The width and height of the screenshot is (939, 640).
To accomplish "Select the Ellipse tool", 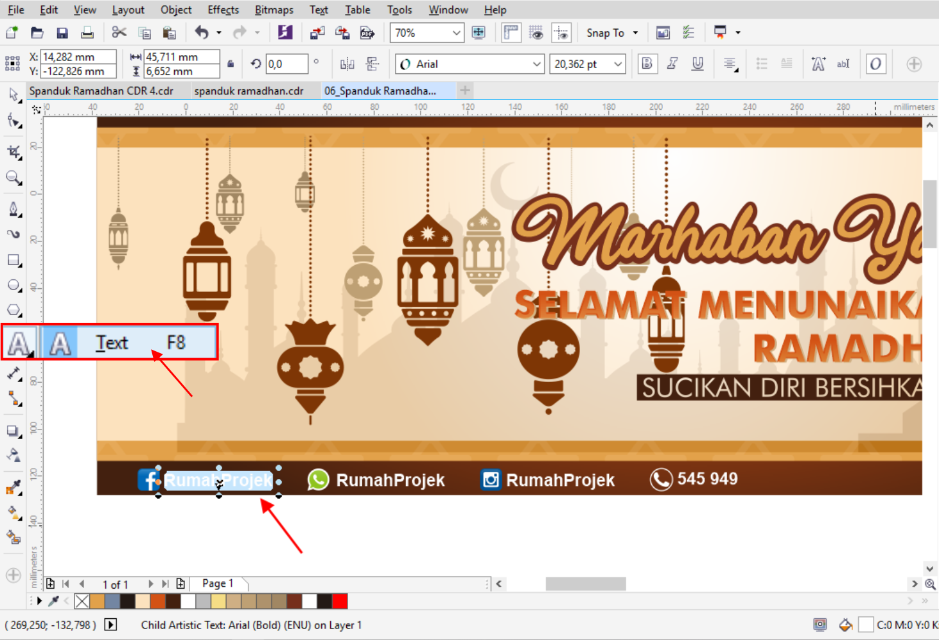I will [x=13, y=286].
